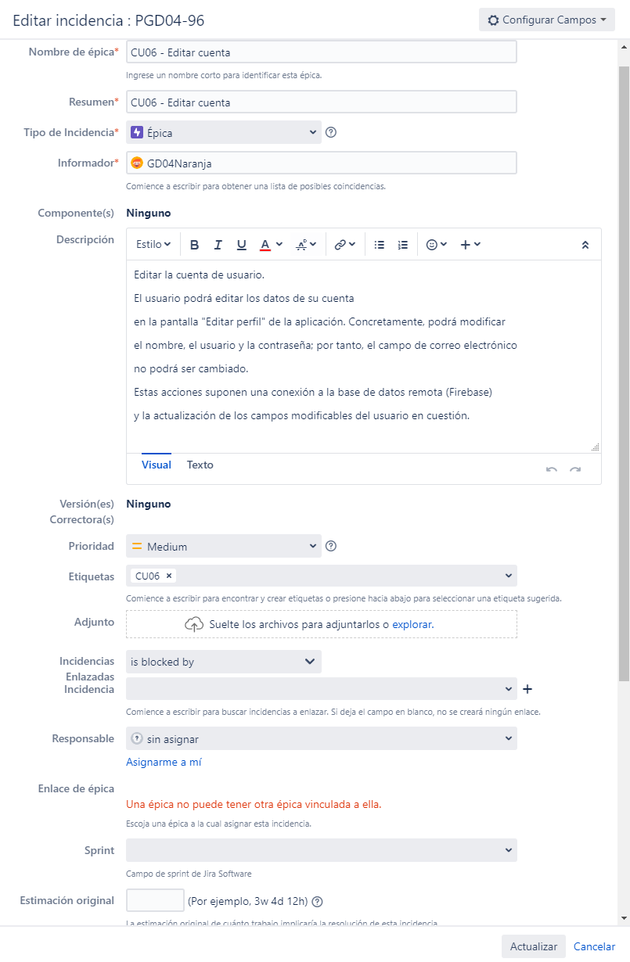Image resolution: width=630 pixels, height=962 pixels.
Task: Toggle bold formatting in the description editor
Action: point(194,244)
